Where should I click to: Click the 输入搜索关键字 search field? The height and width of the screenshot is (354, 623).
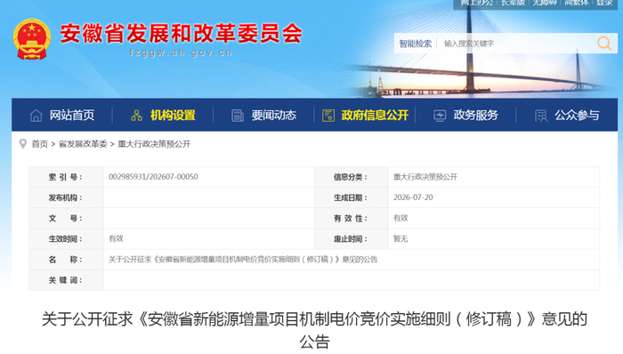point(516,44)
